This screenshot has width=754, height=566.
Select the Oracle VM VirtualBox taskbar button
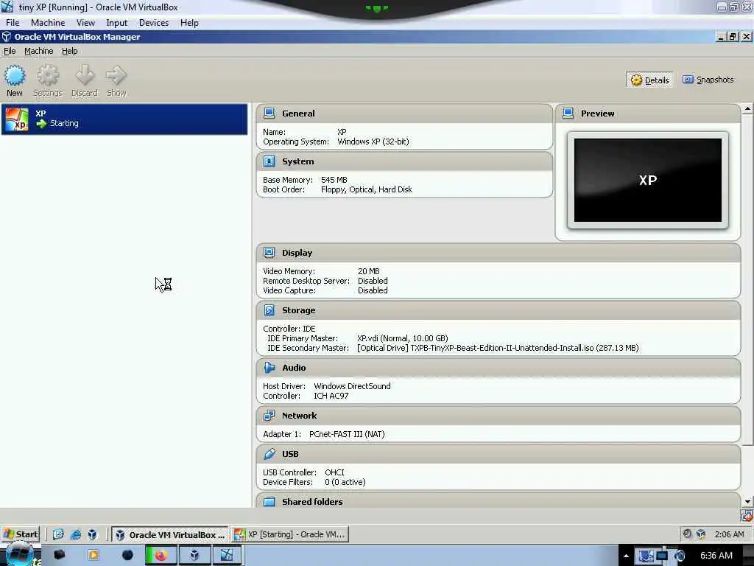coord(170,534)
